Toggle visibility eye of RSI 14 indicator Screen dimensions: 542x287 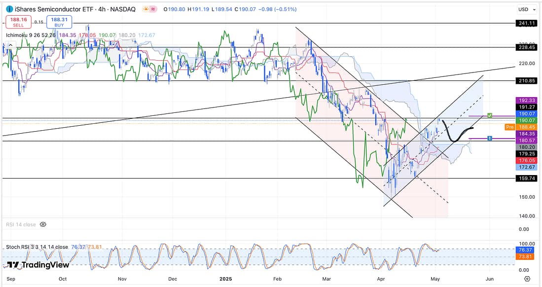[43, 224]
